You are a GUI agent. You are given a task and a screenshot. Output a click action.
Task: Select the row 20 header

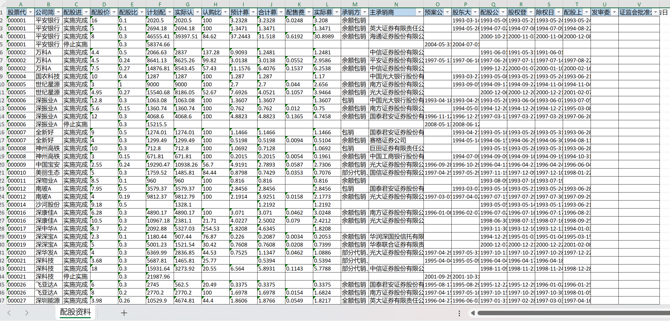tap(3, 165)
